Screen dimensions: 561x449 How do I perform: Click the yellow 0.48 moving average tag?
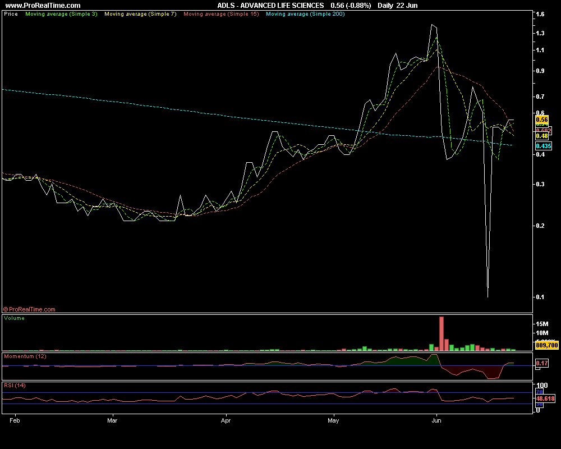pos(542,136)
